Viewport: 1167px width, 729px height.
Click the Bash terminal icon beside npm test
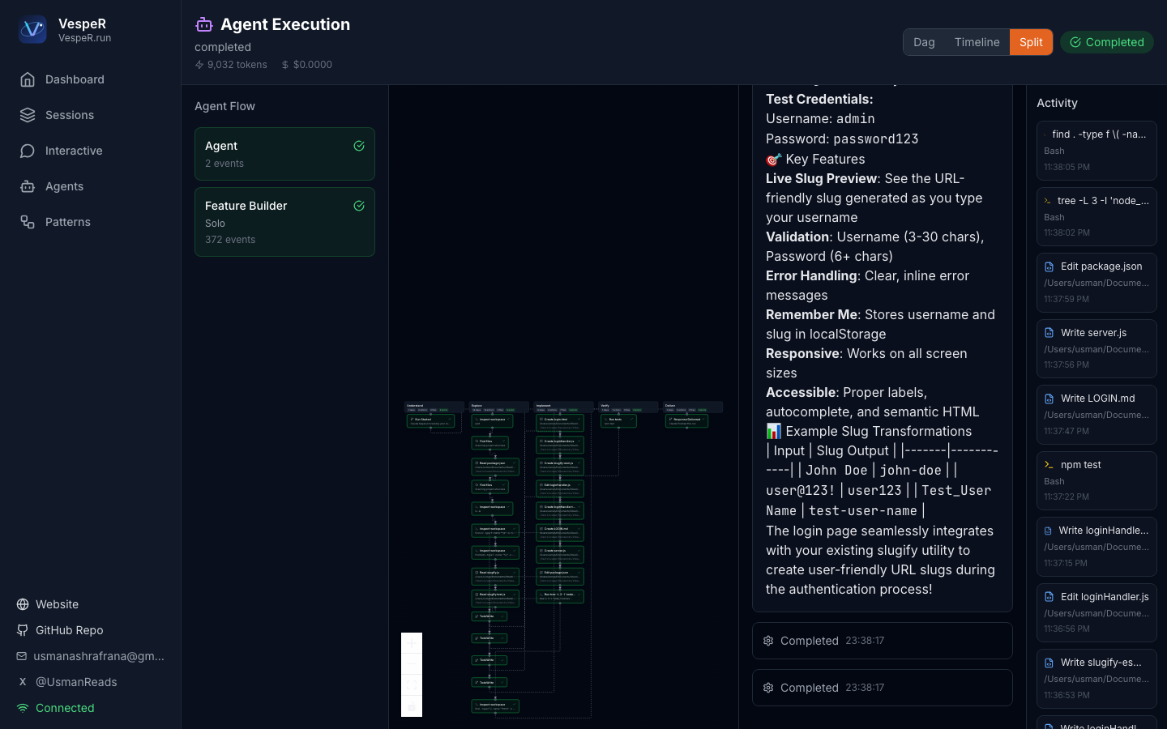[1047, 464]
